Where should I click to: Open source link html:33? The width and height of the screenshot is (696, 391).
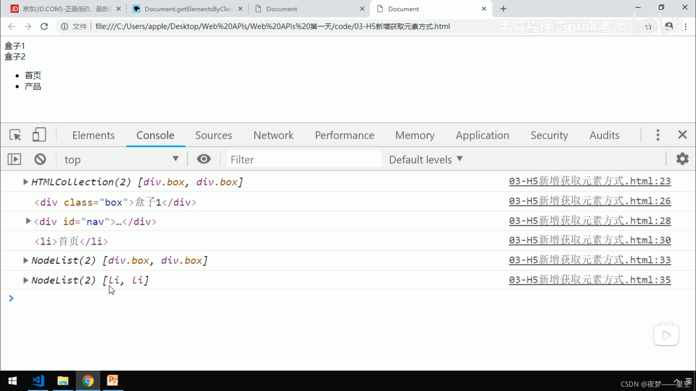(x=590, y=260)
